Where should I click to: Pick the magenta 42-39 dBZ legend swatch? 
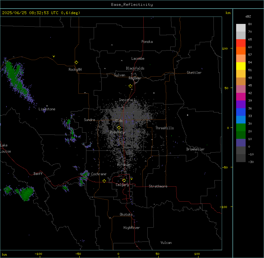pos(241,97)
